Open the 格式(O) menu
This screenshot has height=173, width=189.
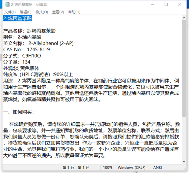tap(42, 12)
